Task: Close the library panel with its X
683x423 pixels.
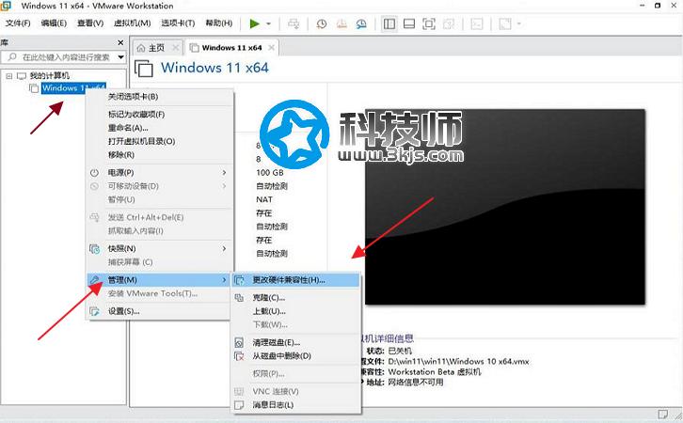Action: pos(120,42)
